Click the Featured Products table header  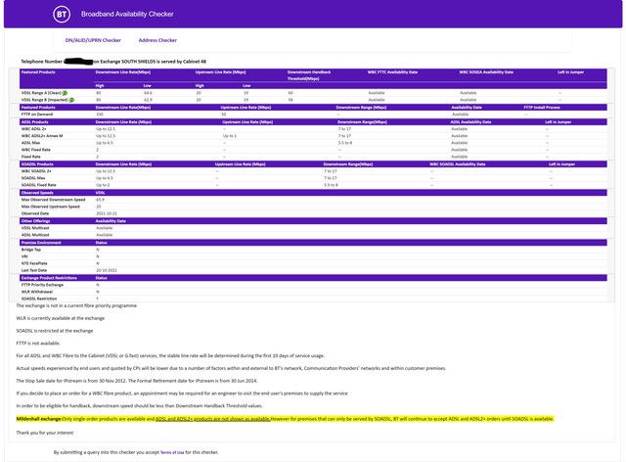click(37, 72)
